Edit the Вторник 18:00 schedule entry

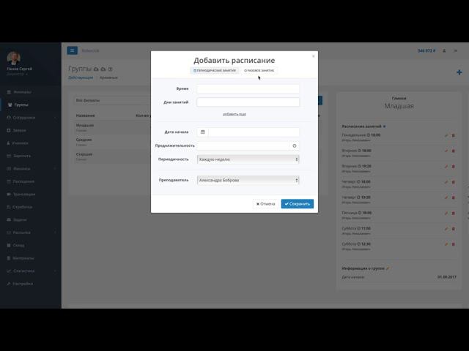[446, 151]
